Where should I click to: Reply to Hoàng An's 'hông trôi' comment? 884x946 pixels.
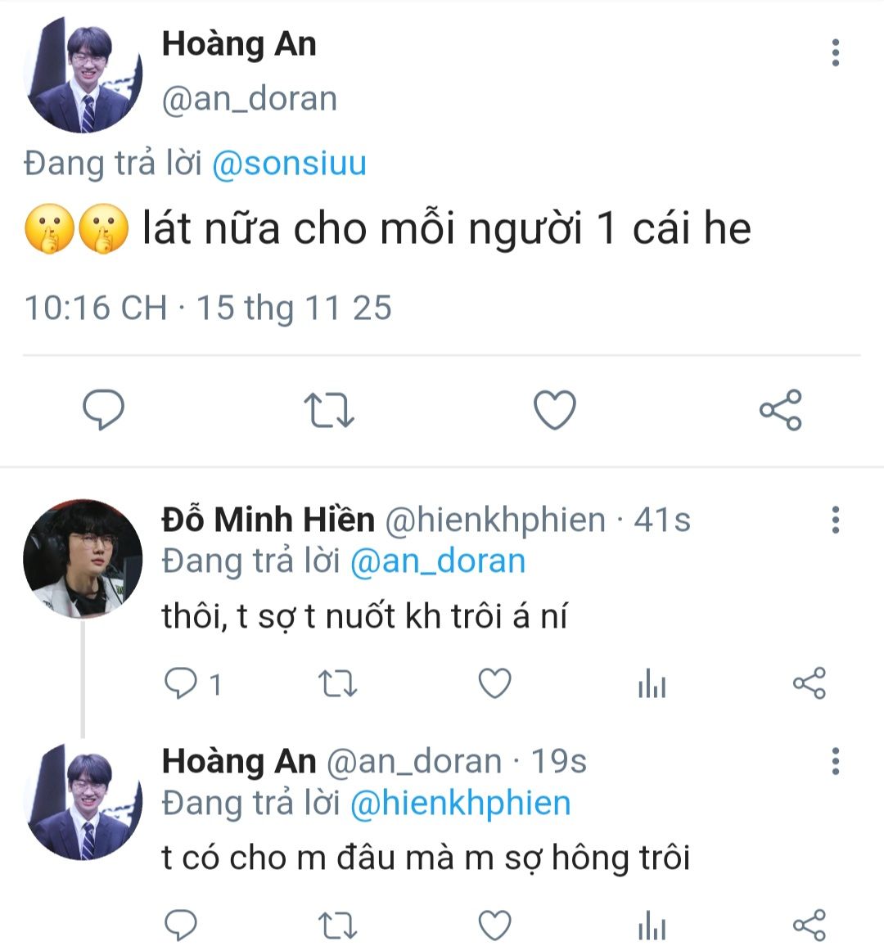[x=180, y=926]
